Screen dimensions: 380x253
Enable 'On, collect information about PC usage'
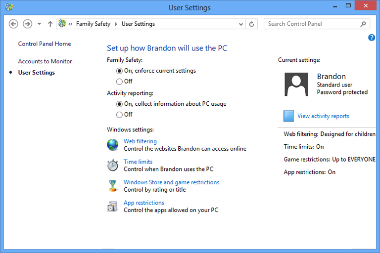[x=119, y=104]
